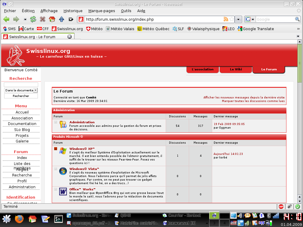Check the Windows Vista forum checkbox
This screenshot has width=303, height=227.
[x=55, y=169]
